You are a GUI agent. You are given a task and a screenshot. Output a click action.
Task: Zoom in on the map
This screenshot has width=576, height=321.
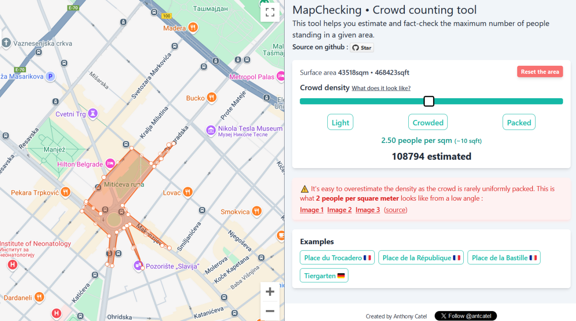(270, 292)
